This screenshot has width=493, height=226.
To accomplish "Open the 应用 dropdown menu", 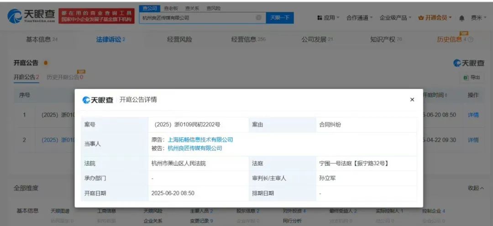I will 329,18.
